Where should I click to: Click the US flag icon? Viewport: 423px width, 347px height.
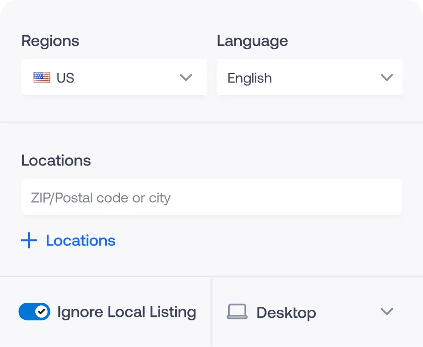pos(42,77)
